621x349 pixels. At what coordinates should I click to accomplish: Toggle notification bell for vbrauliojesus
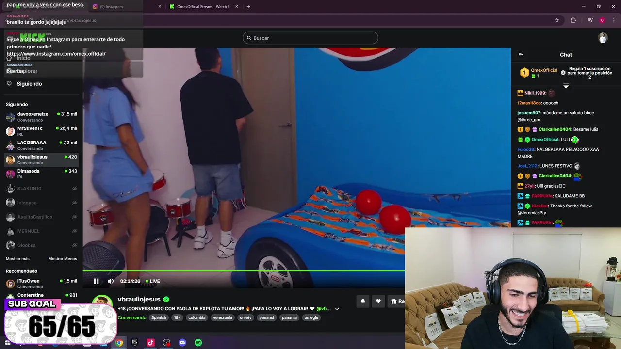pyautogui.click(x=362, y=301)
